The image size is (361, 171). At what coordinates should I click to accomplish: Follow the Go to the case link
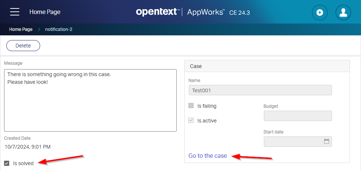[208, 156]
